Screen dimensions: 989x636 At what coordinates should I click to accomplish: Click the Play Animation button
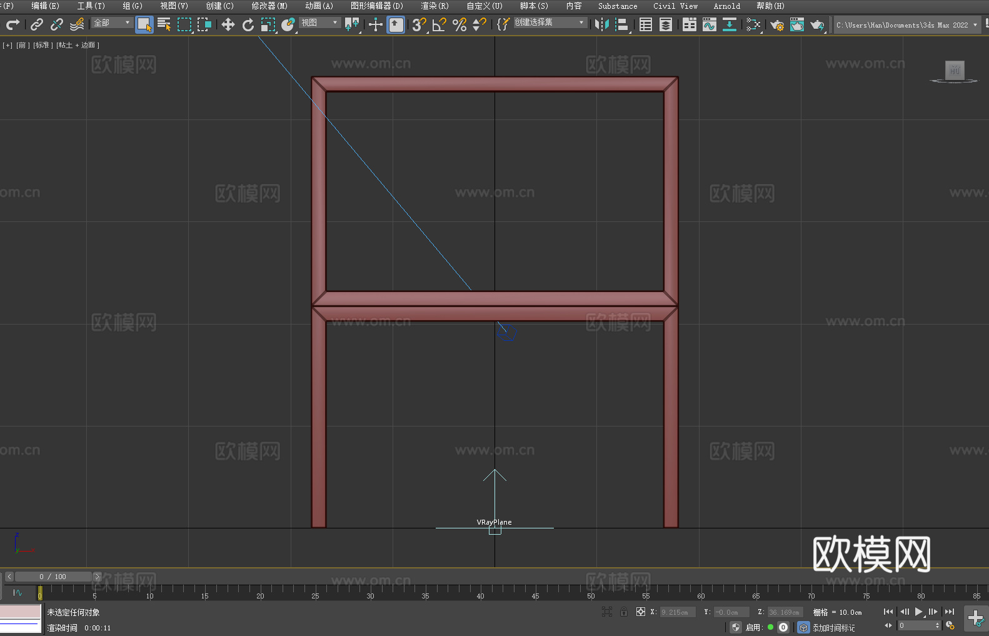point(918,612)
